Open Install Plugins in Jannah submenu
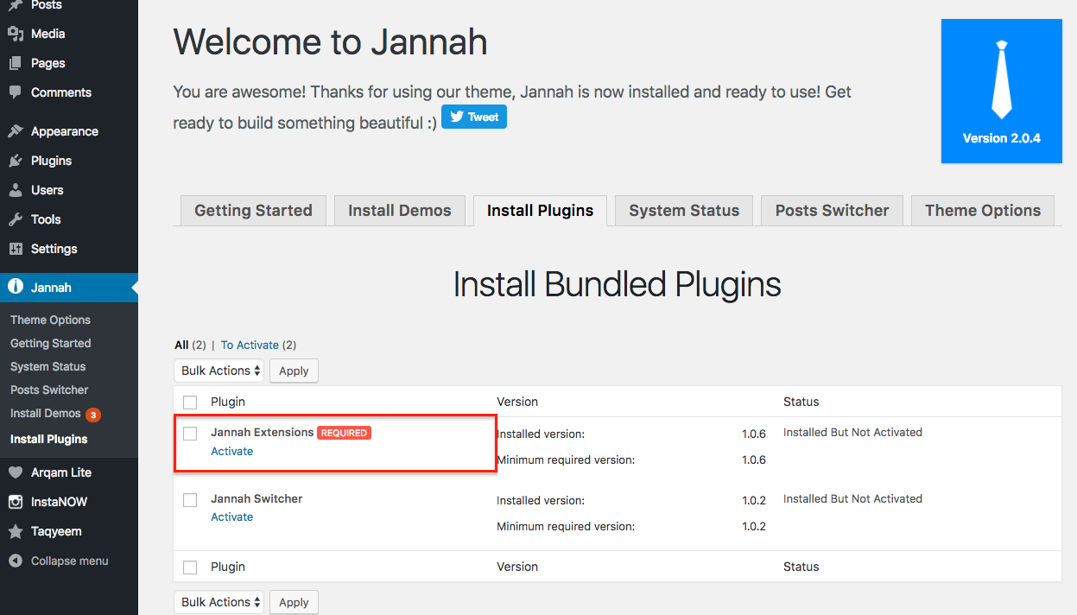The height and width of the screenshot is (615, 1077). click(48, 439)
